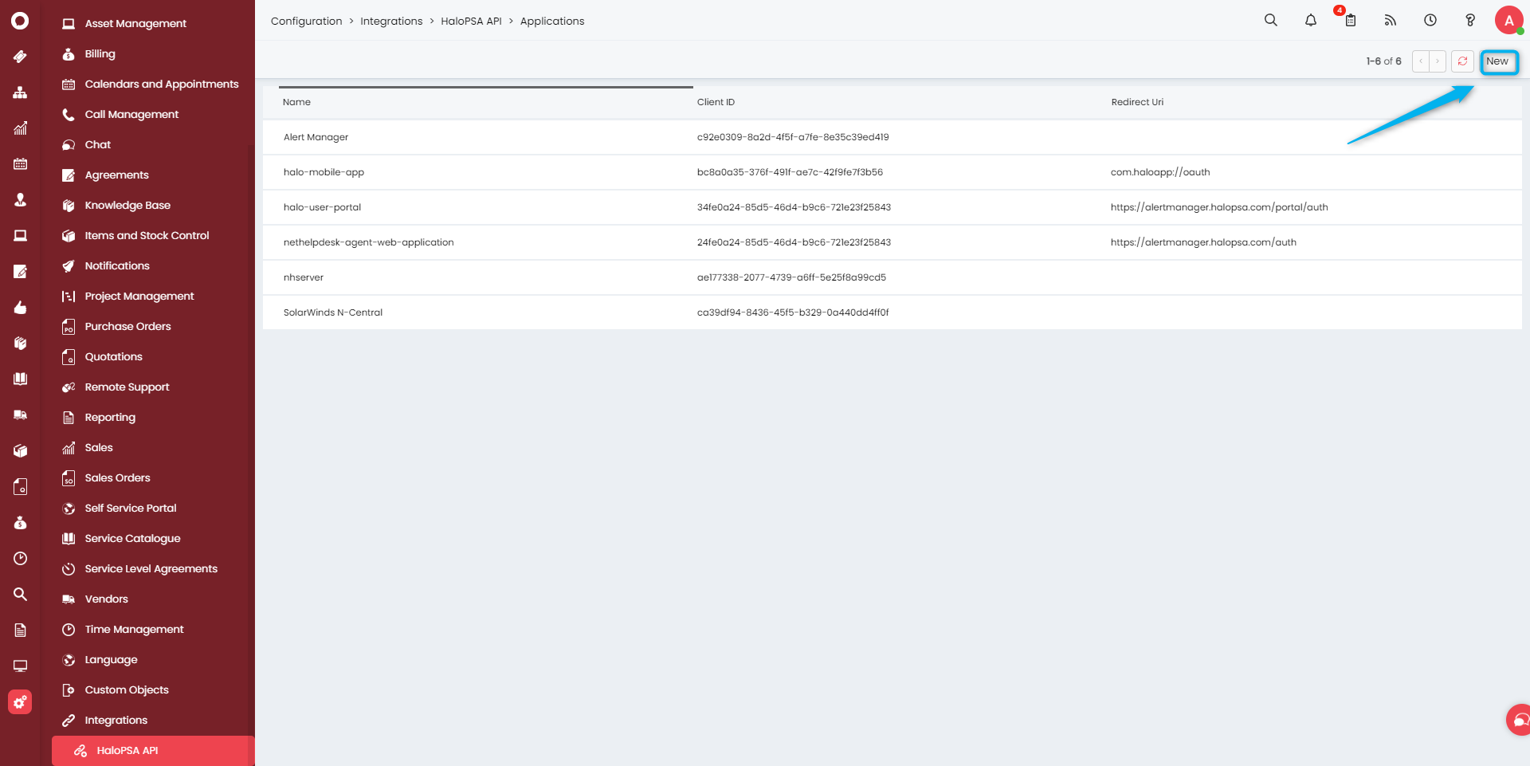The image size is (1530, 766).
Task: Open Quotations menu item
Action: pos(113,357)
